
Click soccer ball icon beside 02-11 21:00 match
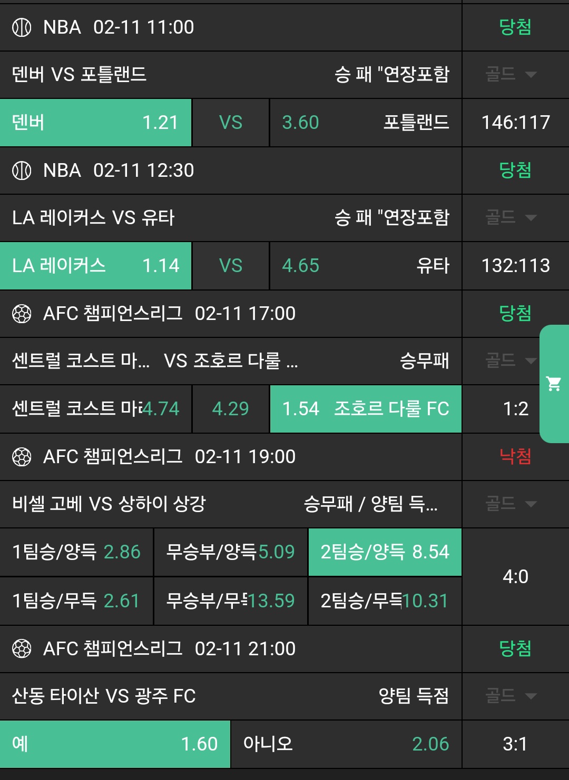(x=22, y=648)
